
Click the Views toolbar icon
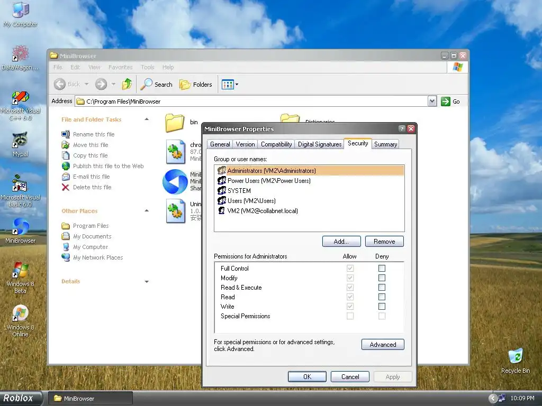[x=228, y=84]
